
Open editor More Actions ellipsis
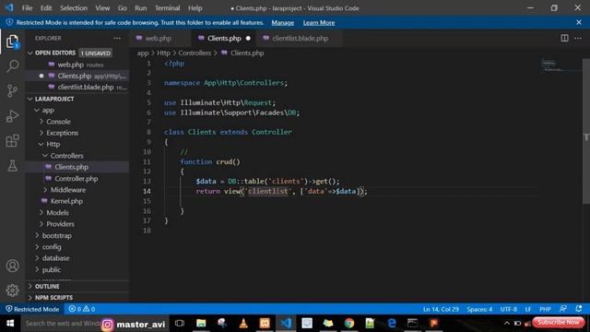coord(578,38)
